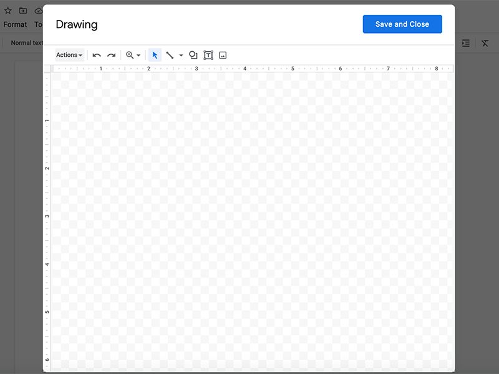Select the Shape tool
499x374 pixels.
click(193, 55)
